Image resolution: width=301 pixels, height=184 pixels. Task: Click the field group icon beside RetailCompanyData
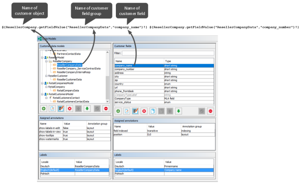pyautogui.click(x=55, y=90)
